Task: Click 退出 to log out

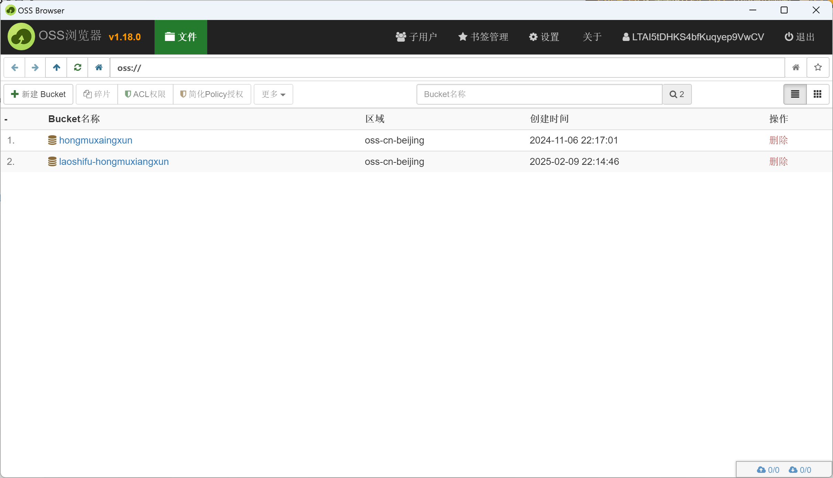Action: coord(799,37)
